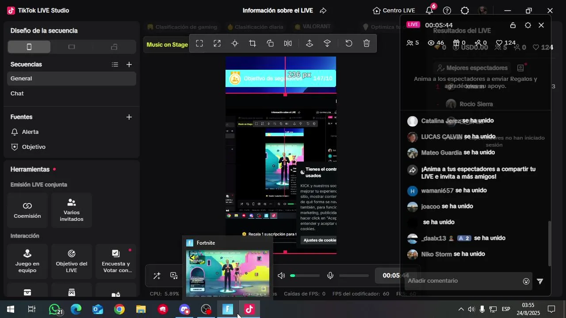Flip the selected source horizontally
Screen dimensions: 566x318
[x=288, y=43]
